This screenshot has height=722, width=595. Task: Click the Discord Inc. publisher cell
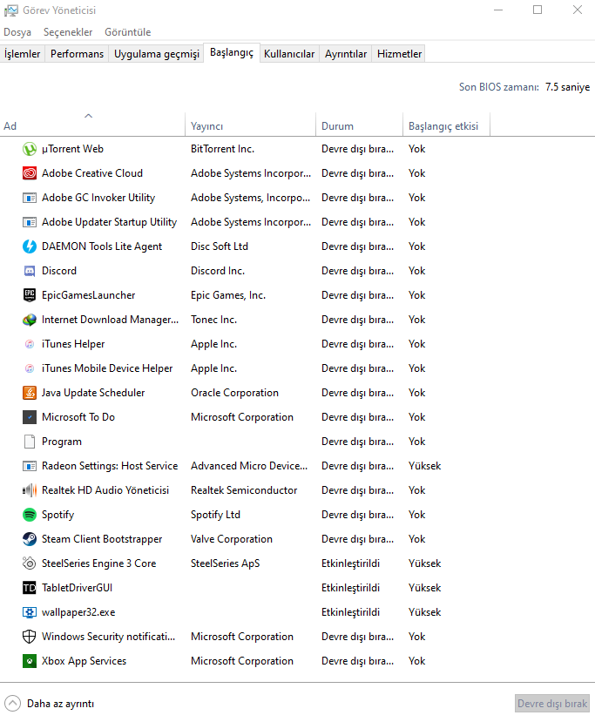click(x=218, y=271)
